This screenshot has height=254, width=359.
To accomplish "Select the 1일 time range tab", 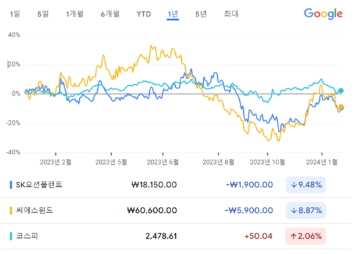I will tap(15, 14).
